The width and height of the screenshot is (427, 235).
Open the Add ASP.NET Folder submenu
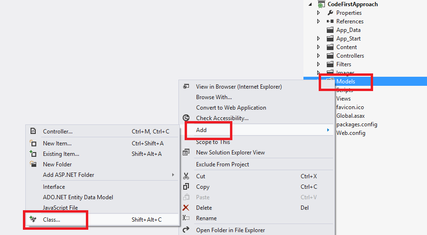coord(68,175)
